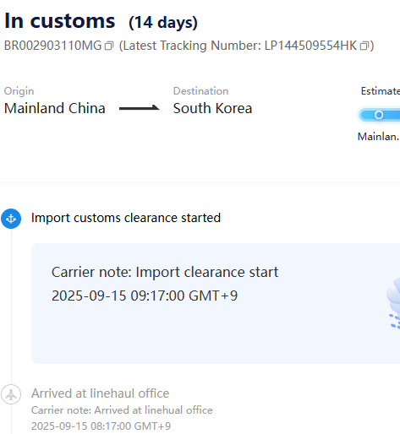Click the truncated Mainlan... progress label
The image size is (400, 434).
[x=379, y=137]
